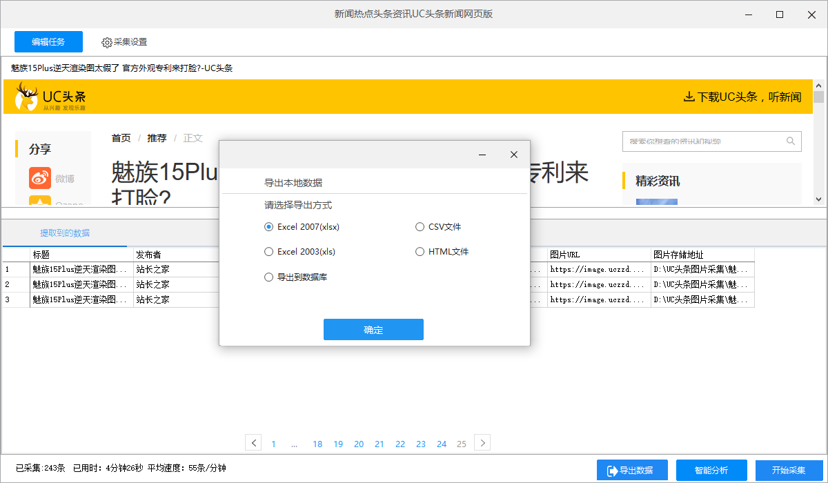Click the search magnifier icon

coord(791,141)
